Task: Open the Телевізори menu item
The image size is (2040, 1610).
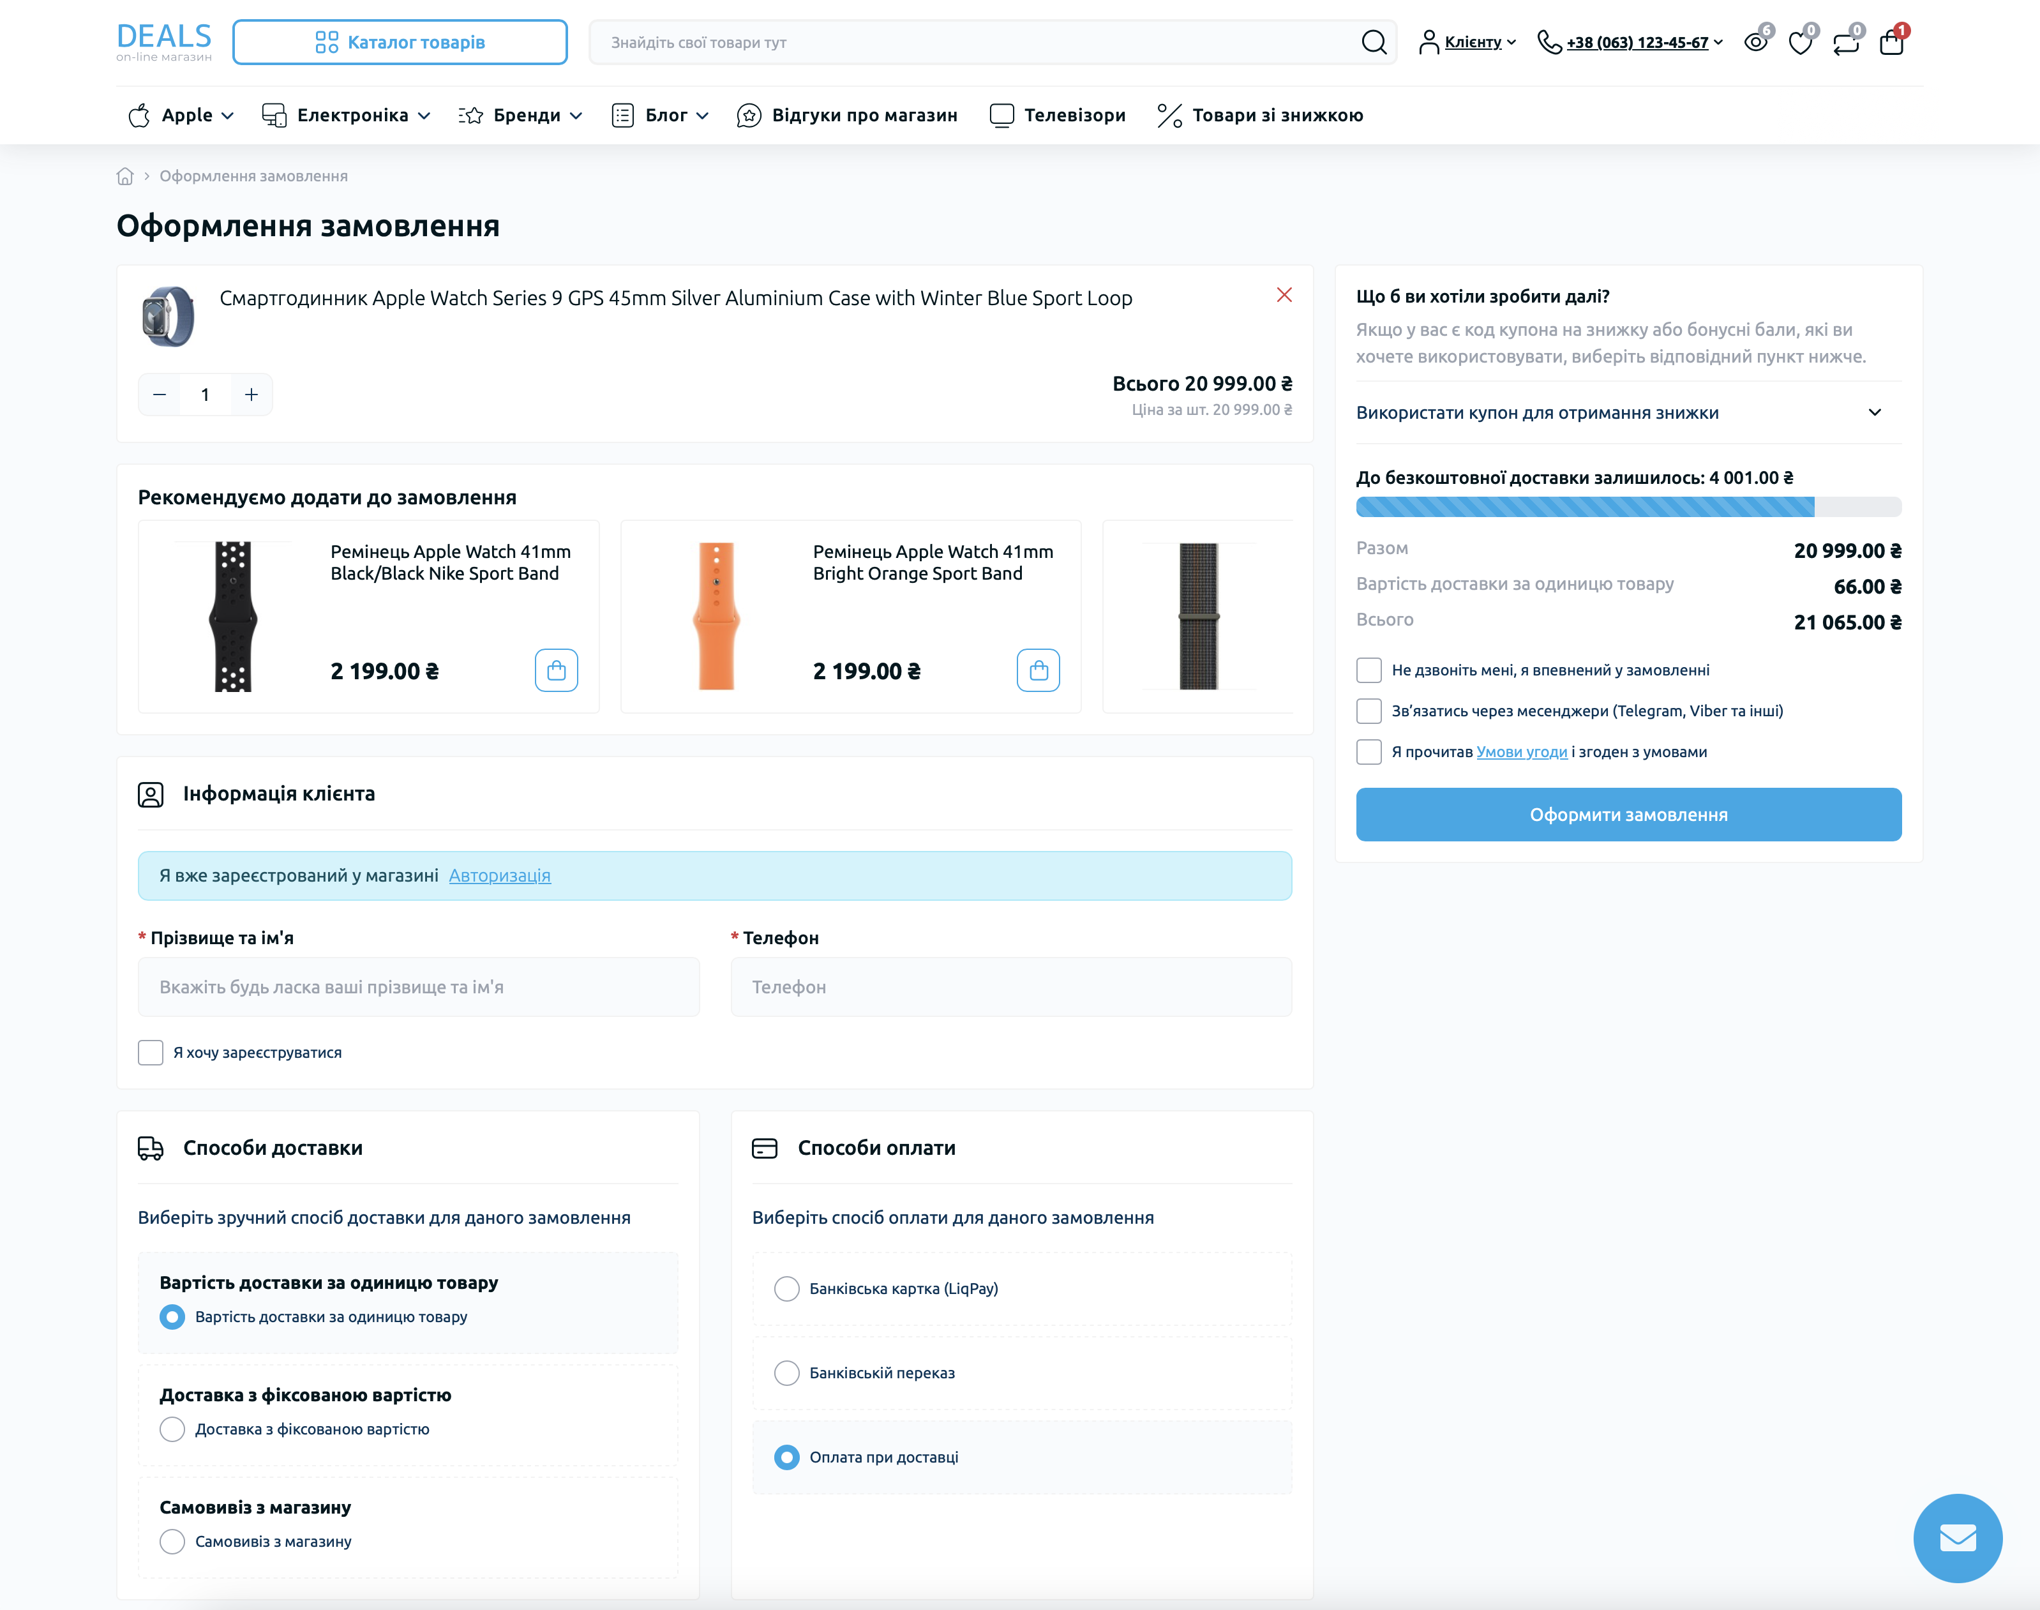Action: tap(1057, 115)
